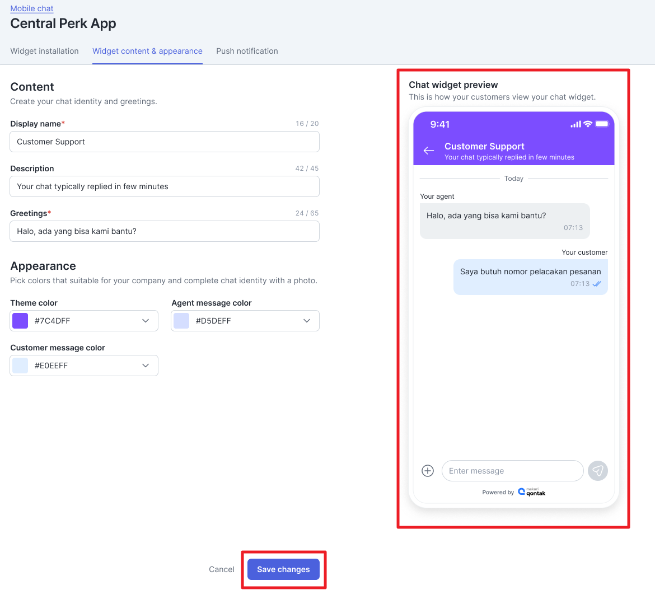Click the purple Theme color swatch
The image size is (655, 604).
(20, 321)
